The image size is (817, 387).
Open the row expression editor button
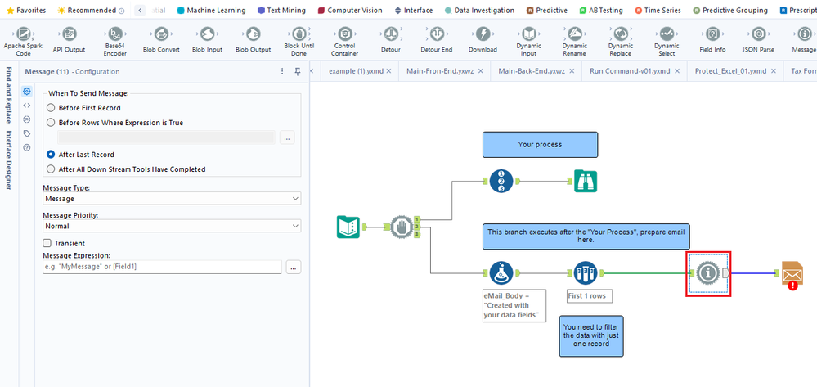coord(287,137)
